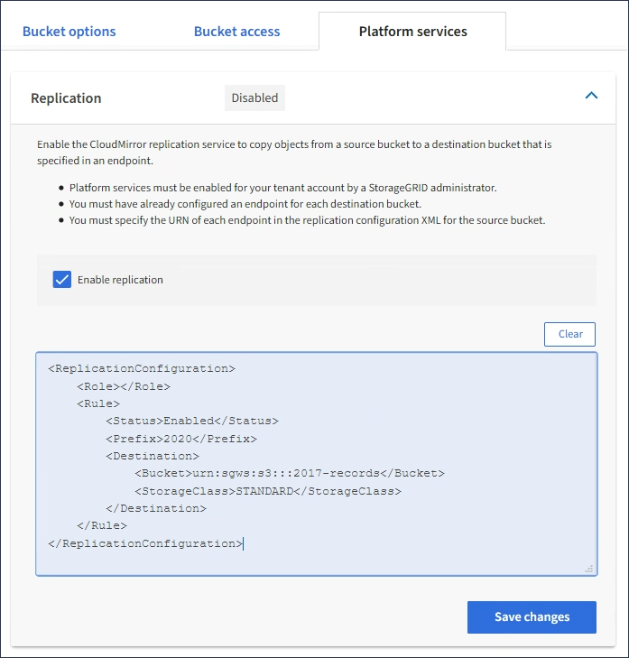
Task: Click the Status Enabled XML line
Action: (x=191, y=421)
